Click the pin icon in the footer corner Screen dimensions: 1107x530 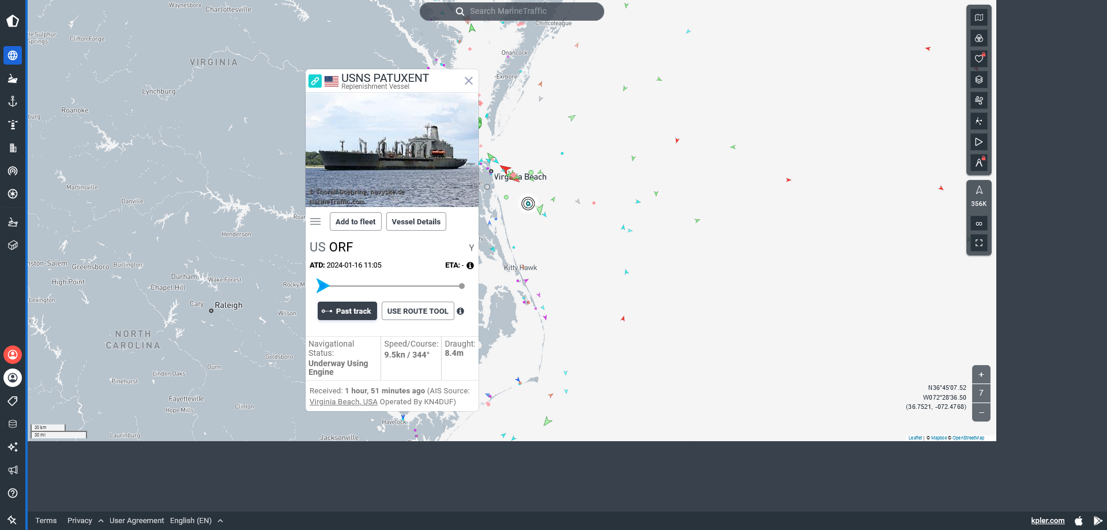pos(12,520)
